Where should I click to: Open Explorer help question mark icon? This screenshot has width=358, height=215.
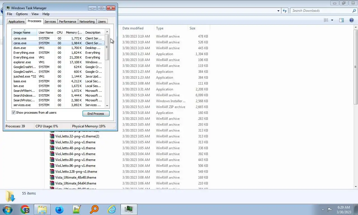pyautogui.click(x=352, y=20)
